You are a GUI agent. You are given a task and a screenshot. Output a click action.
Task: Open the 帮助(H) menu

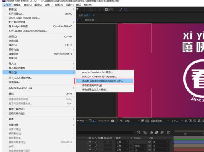[87, 5]
